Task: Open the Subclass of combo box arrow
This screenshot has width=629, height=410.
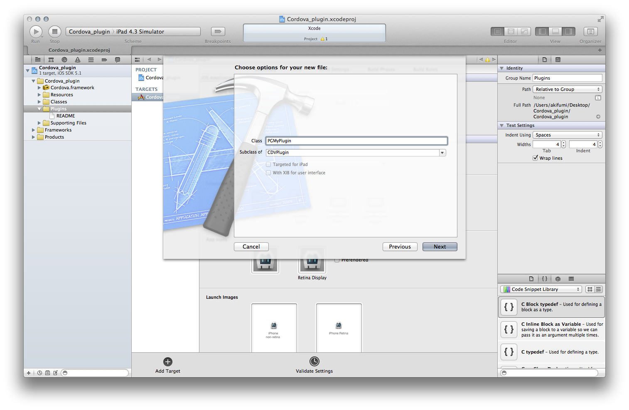Action: point(442,153)
